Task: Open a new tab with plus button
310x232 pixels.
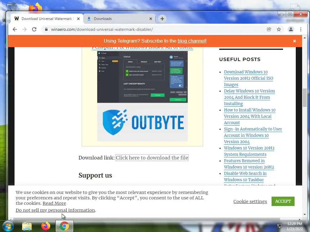Action: pyautogui.click(x=162, y=19)
